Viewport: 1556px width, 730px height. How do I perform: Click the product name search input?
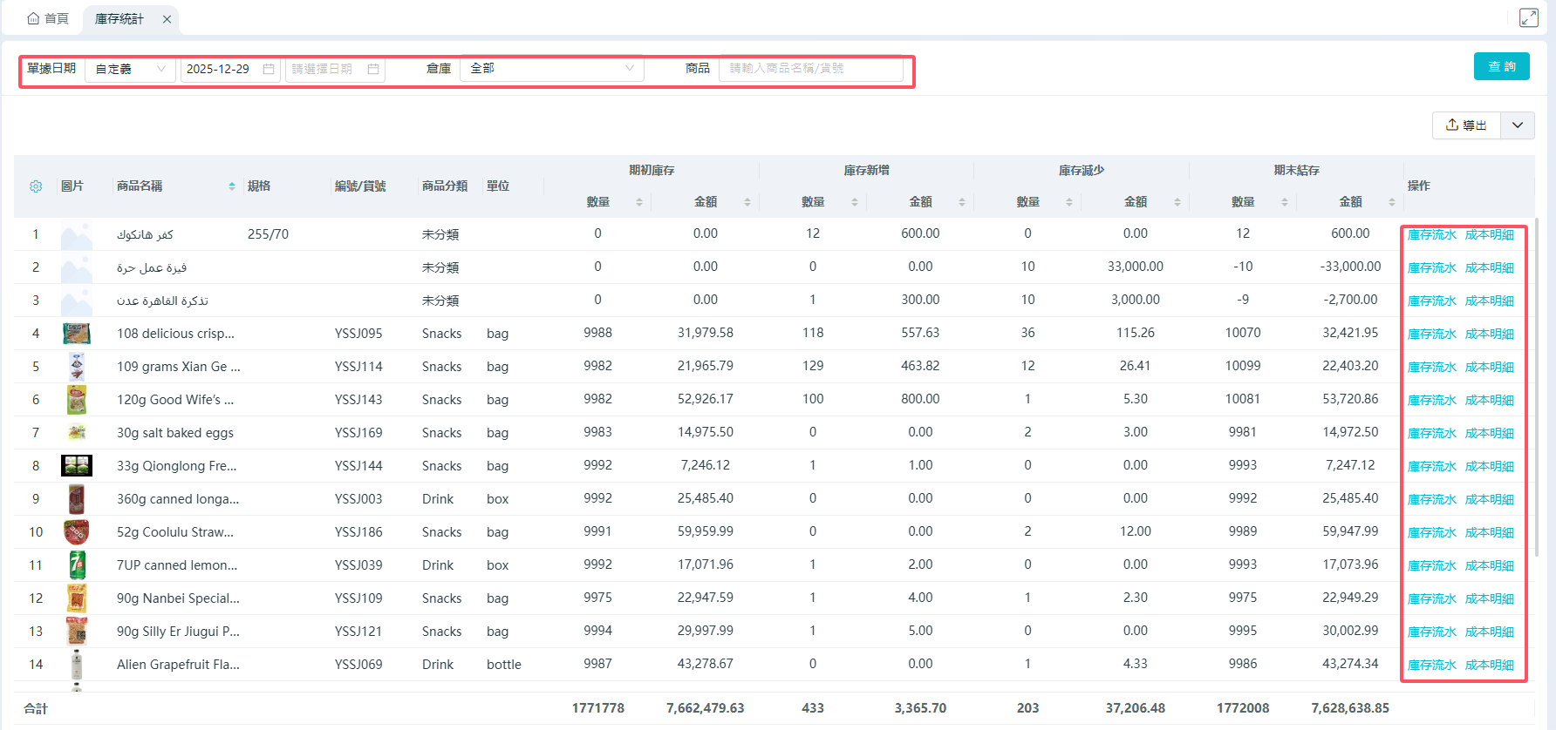point(810,69)
